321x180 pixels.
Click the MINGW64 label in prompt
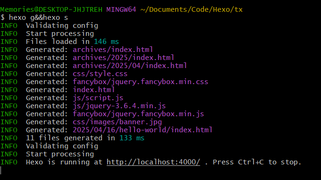coord(121,9)
